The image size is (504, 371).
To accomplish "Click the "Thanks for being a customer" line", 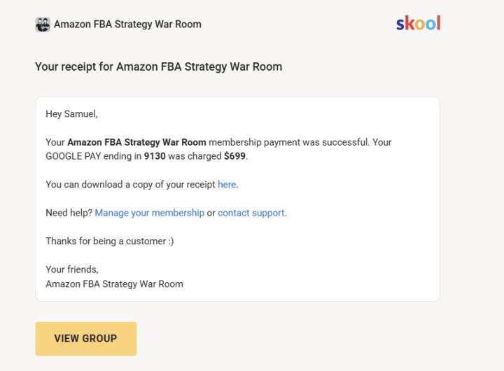I will pos(110,241).
